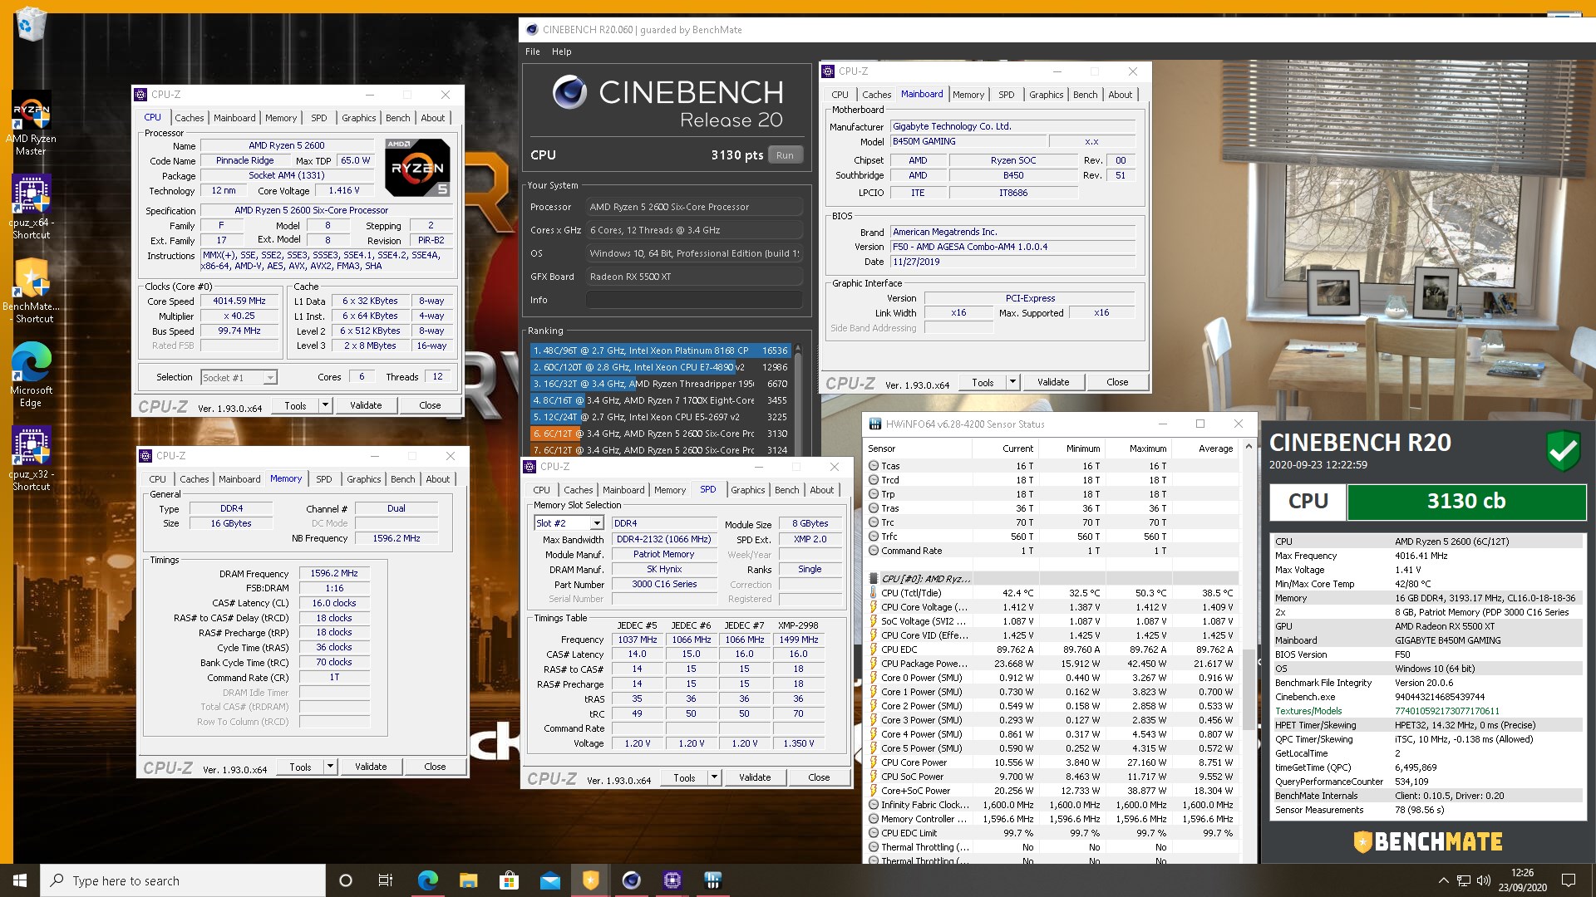Click the Cinebench Info field
The image size is (1596, 897).
point(694,300)
